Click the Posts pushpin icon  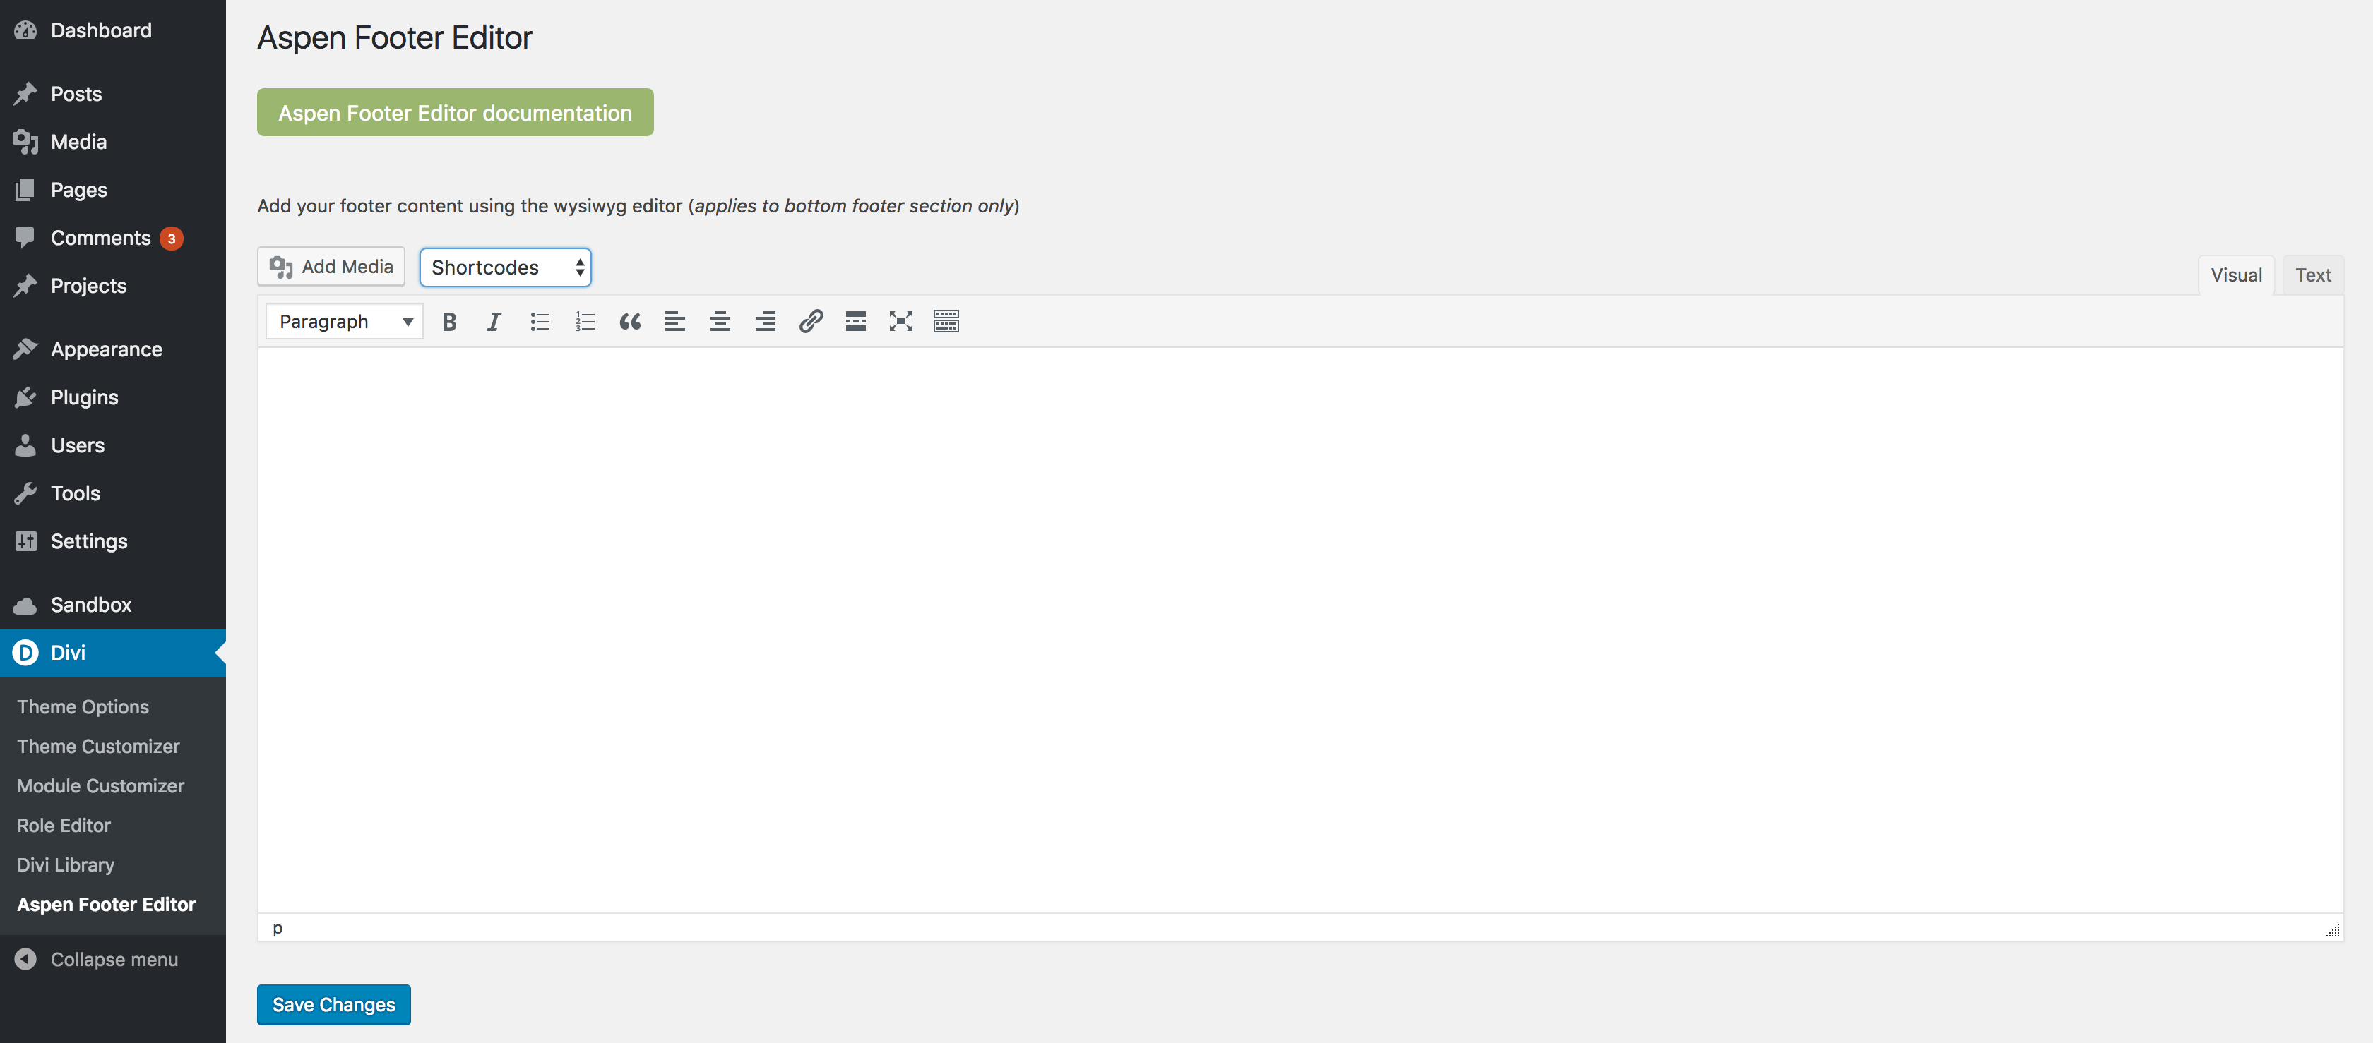tap(26, 94)
